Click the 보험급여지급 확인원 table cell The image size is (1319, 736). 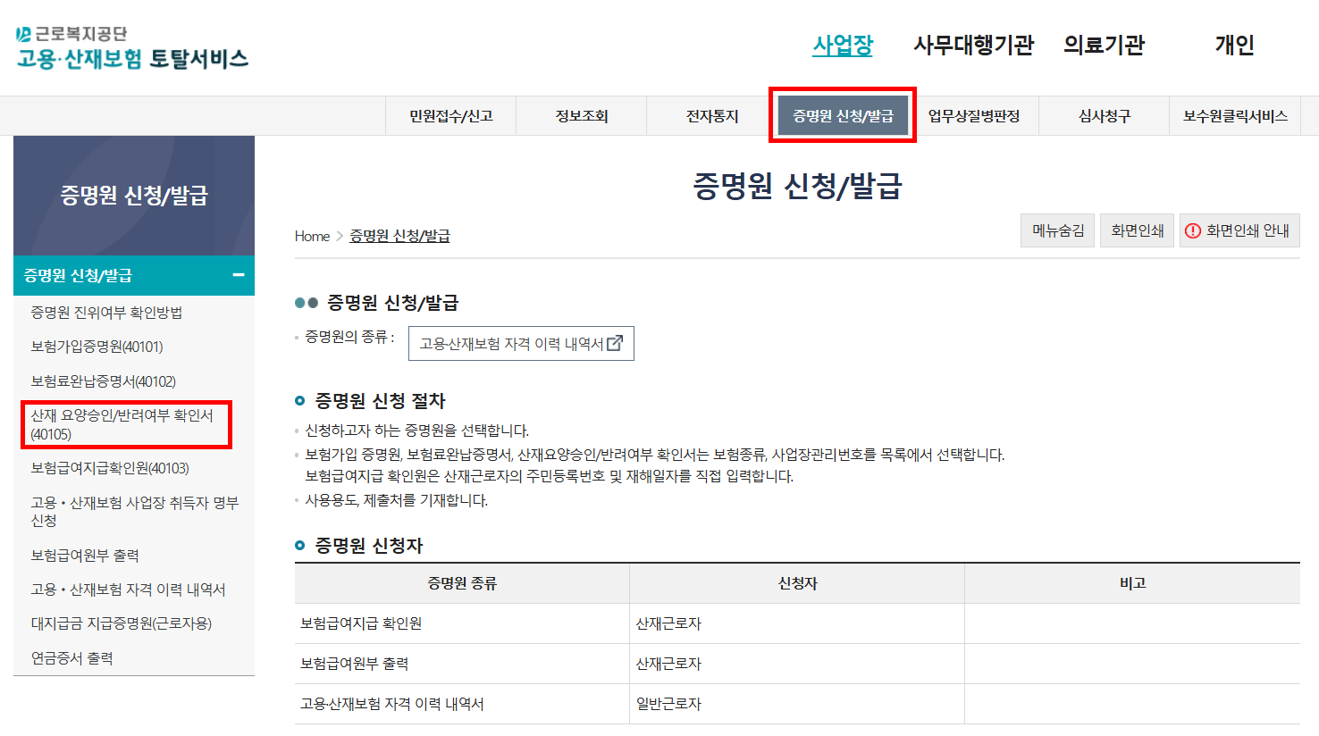coord(462,623)
